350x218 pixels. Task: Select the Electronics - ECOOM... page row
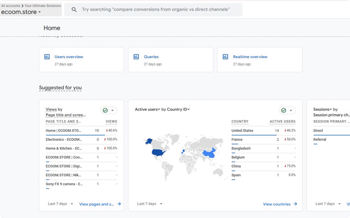tap(81, 140)
